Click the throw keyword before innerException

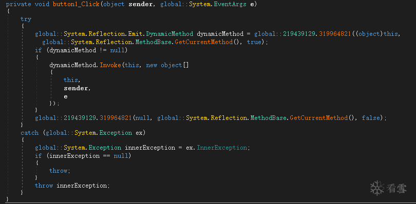(44, 186)
